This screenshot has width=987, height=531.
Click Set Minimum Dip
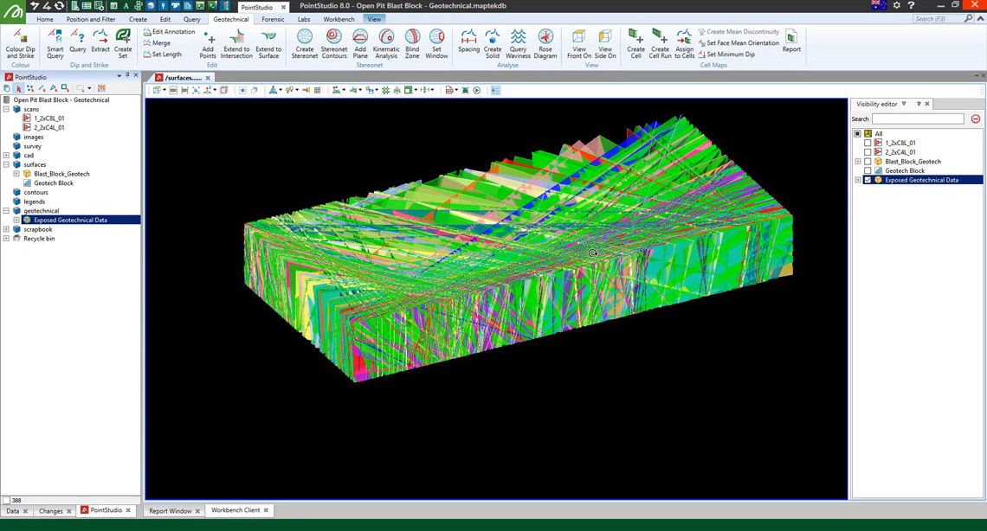point(726,54)
